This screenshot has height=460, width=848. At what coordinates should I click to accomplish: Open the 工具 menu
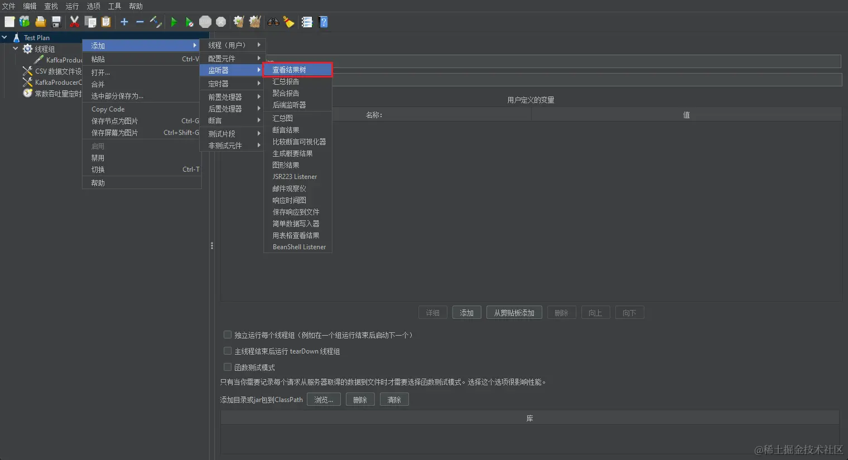point(114,6)
